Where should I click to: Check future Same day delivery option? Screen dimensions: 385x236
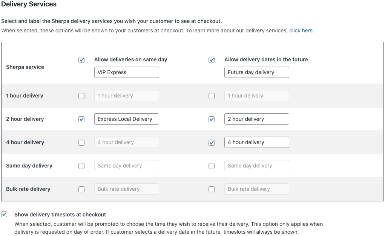(x=212, y=166)
